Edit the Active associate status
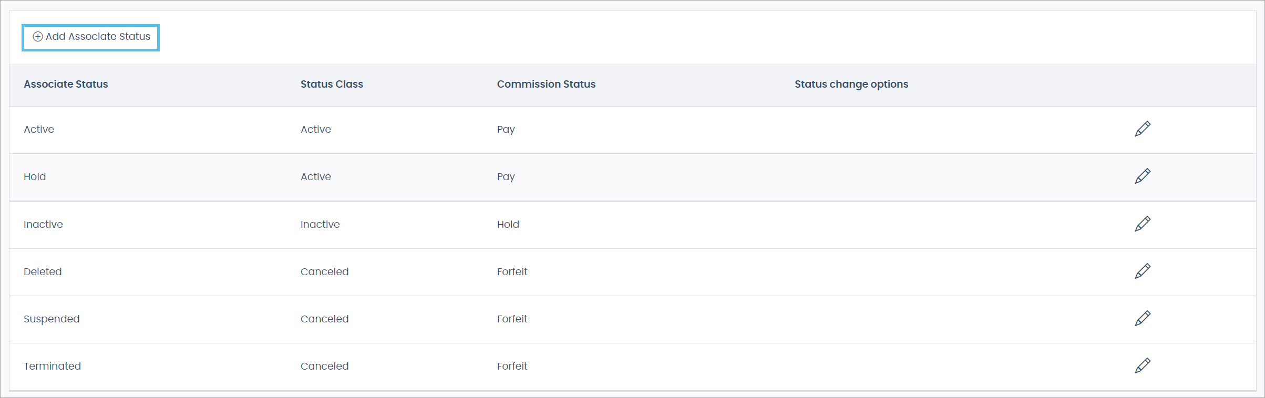Screen dimensions: 1265x398 tap(1143, 129)
